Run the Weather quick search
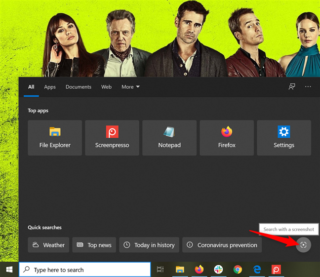Viewport: 320px width, 277px height. pos(48,245)
